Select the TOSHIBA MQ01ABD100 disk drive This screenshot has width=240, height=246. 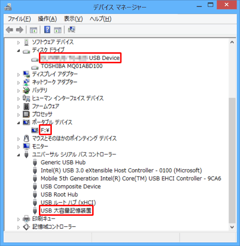click(72, 66)
